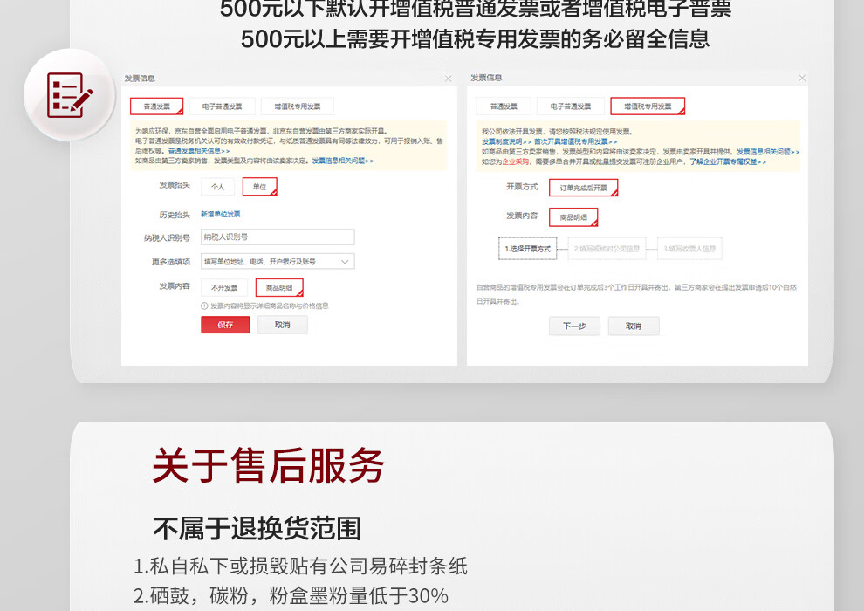
Task: Switch to 增值税专用发票 tab in left dialog
Action: pos(298,106)
